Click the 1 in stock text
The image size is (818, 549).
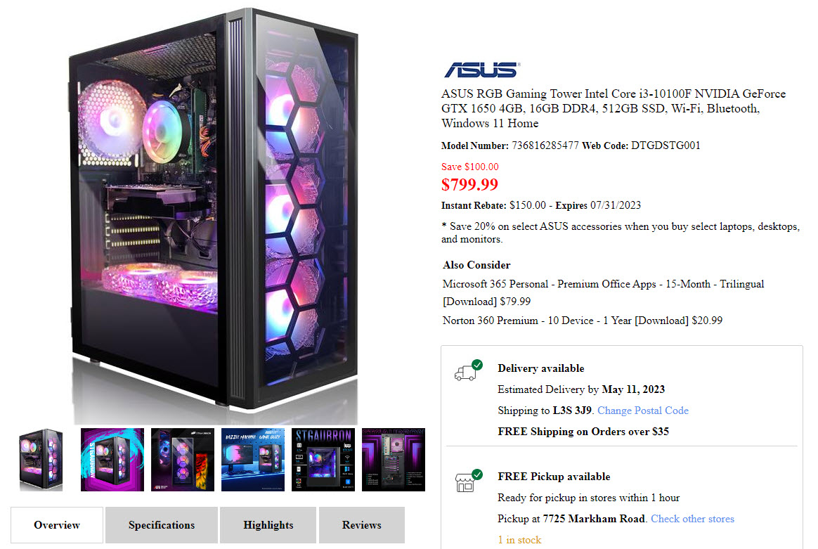click(519, 540)
